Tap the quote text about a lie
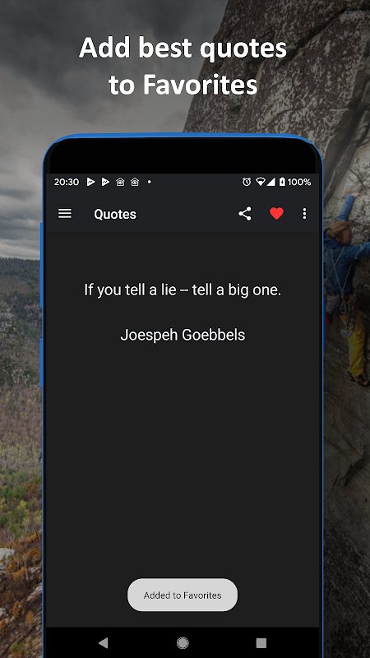This screenshot has height=658, width=370. tap(183, 290)
